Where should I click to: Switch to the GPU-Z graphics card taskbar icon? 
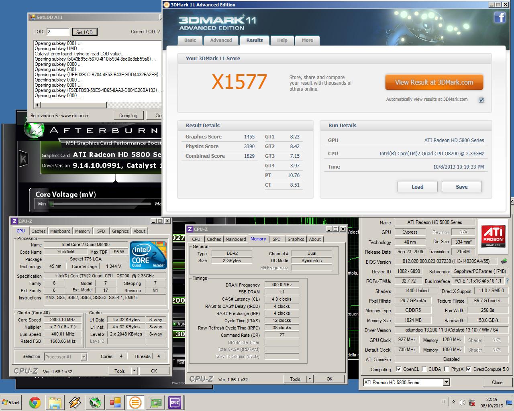[x=155, y=402]
